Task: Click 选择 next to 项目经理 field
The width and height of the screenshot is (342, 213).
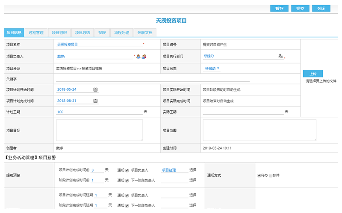Action: point(193,170)
